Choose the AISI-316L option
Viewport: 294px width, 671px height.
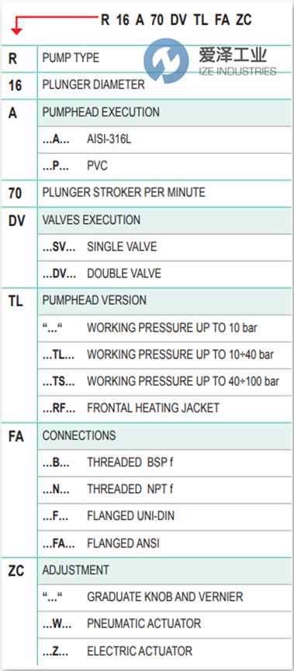164,139
